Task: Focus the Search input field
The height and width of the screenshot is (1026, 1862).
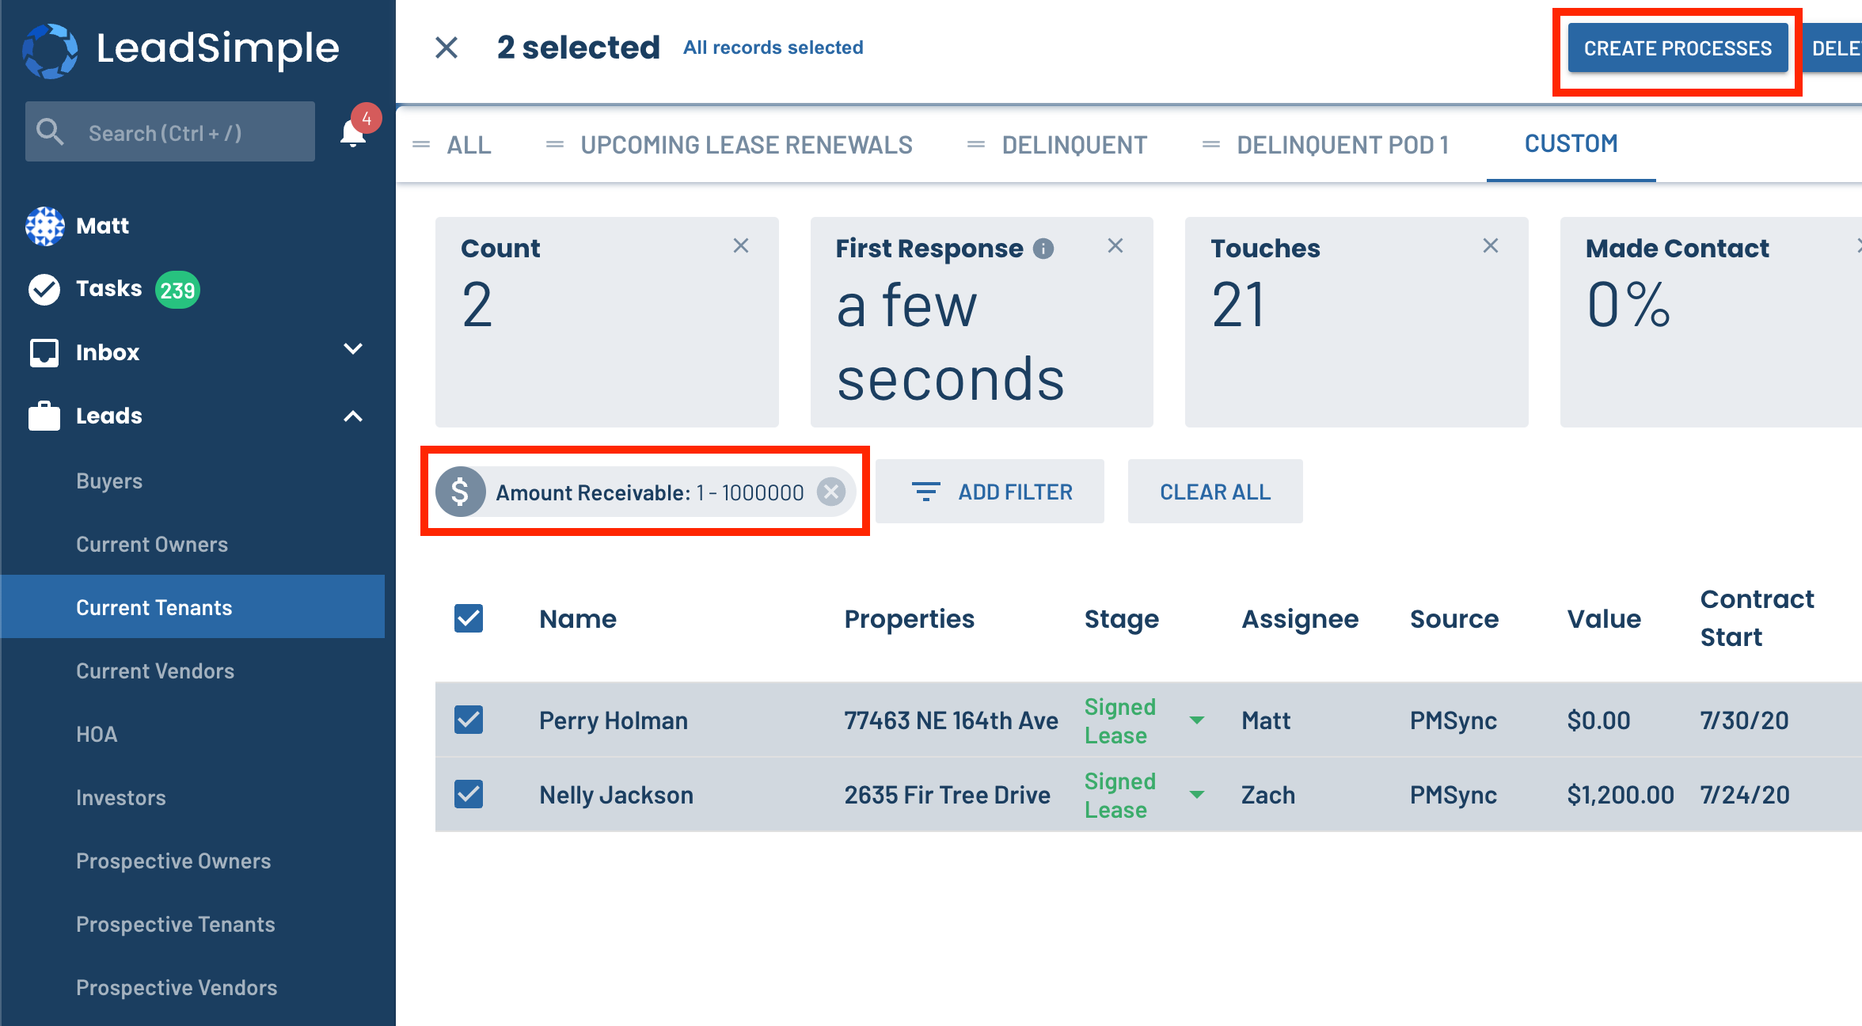Action: tap(170, 131)
